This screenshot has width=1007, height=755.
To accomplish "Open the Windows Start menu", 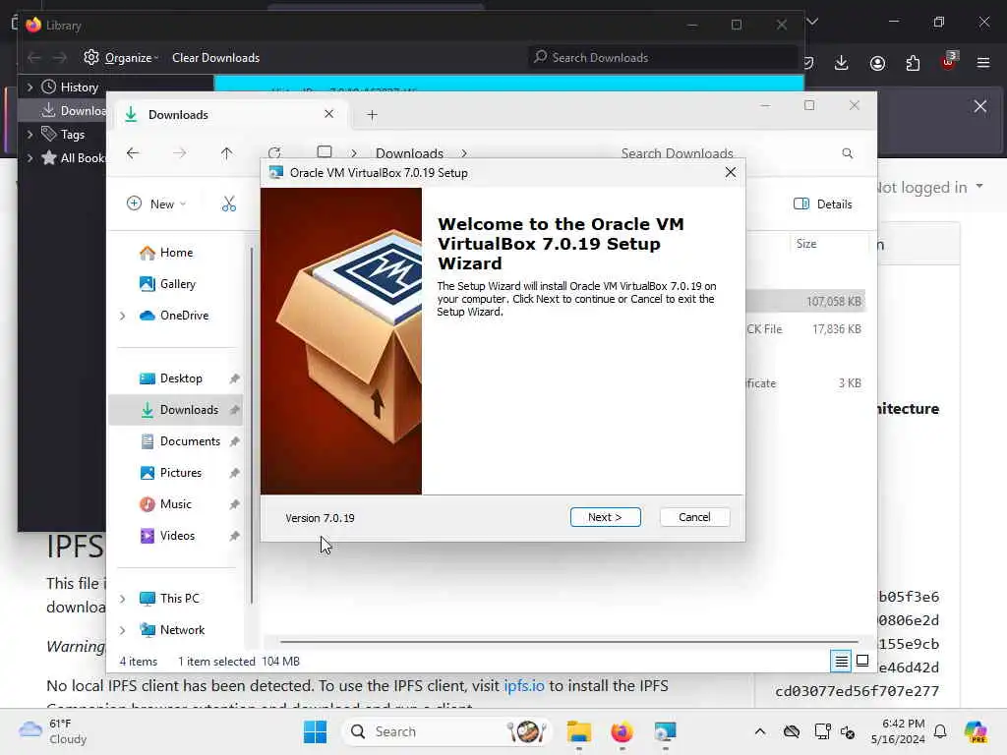I will pyautogui.click(x=315, y=731).
